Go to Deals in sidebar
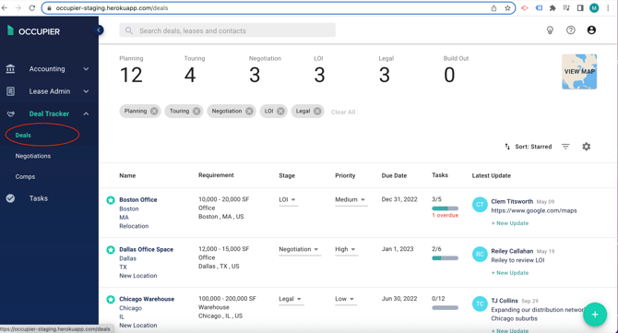This screenshot has width=618, height=333. [x=23, y=136]
